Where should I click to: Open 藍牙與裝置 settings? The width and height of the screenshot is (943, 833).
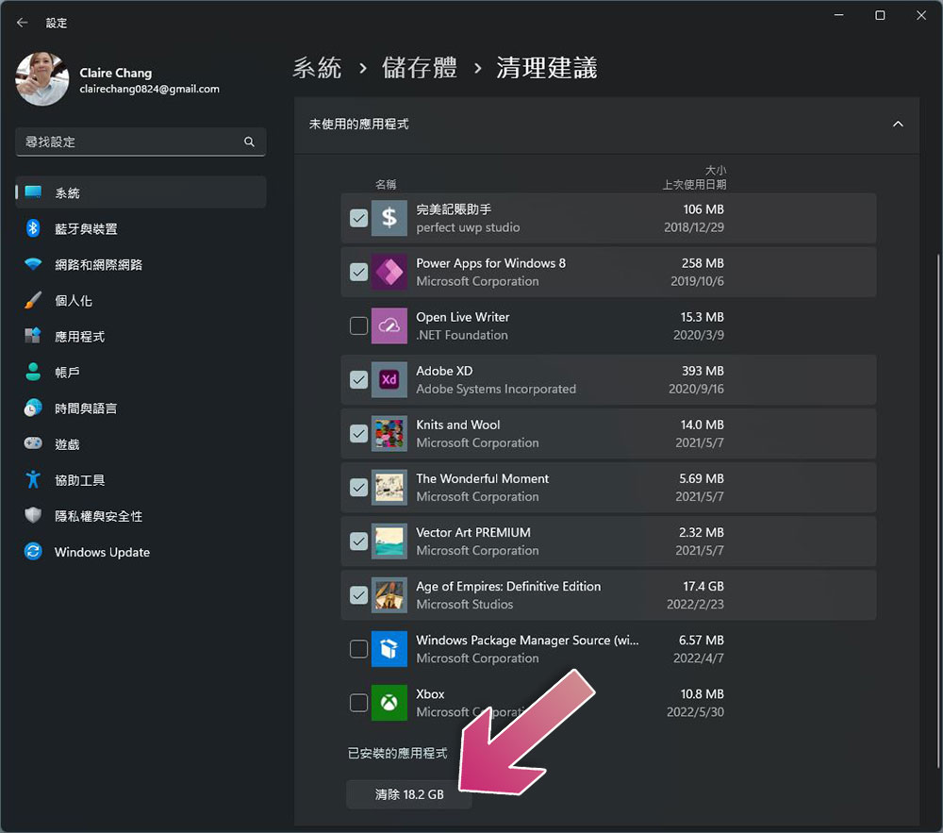[x=141, y=228]
